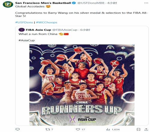Like the post with heart icon
Screen dimensions: 150x132
pyautogui.click(x=80, y=129)
